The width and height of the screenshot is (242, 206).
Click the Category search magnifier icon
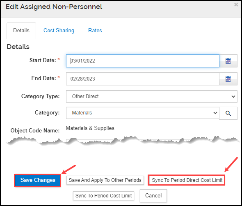click(x=228, y=113)
